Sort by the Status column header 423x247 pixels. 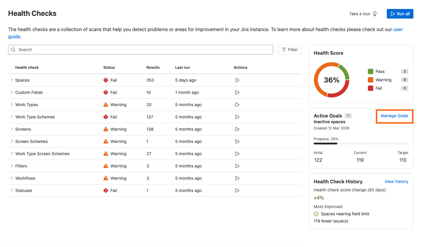pos(109,68)
